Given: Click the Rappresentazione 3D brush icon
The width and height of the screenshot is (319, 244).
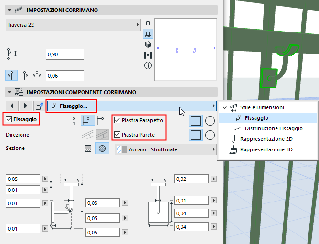Looking at the screenshot, I should click(234, 149).
